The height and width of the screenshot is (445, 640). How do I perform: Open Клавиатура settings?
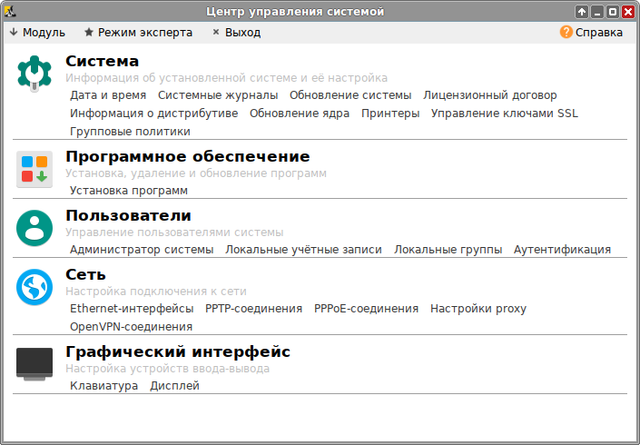(x=104, y=386)
